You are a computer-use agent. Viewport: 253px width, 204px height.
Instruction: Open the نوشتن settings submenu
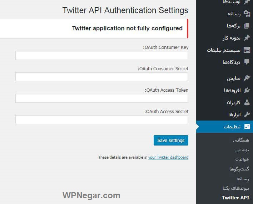242,150
